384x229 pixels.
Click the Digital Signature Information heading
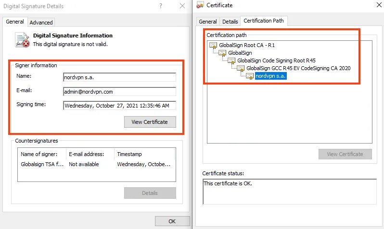(x=73, y=36)
